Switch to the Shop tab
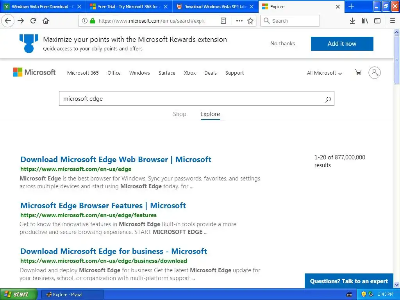This screenshot has width=400, height=300. point(180,114)
